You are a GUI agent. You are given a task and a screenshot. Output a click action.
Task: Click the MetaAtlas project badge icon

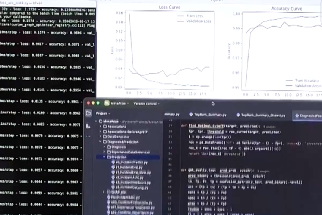click(107, 103)
